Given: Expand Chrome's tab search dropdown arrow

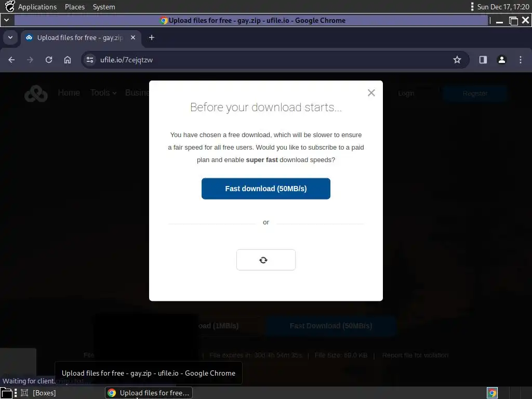Looking at the screenshot, I should [x=10, y=37].
